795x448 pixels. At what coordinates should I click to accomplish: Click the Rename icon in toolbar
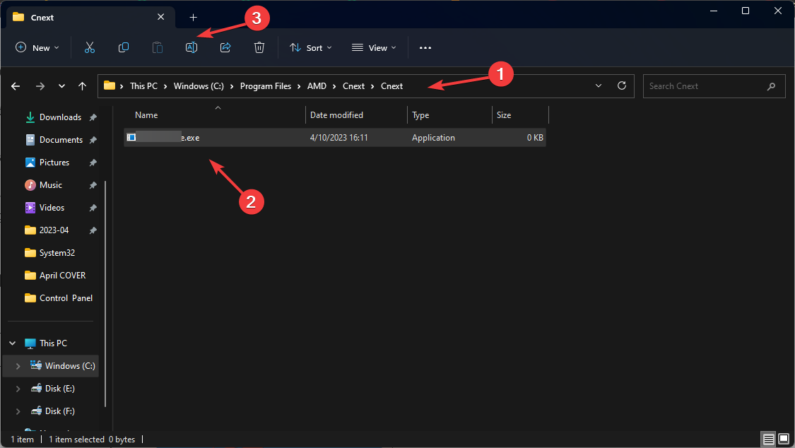[191, 47]
